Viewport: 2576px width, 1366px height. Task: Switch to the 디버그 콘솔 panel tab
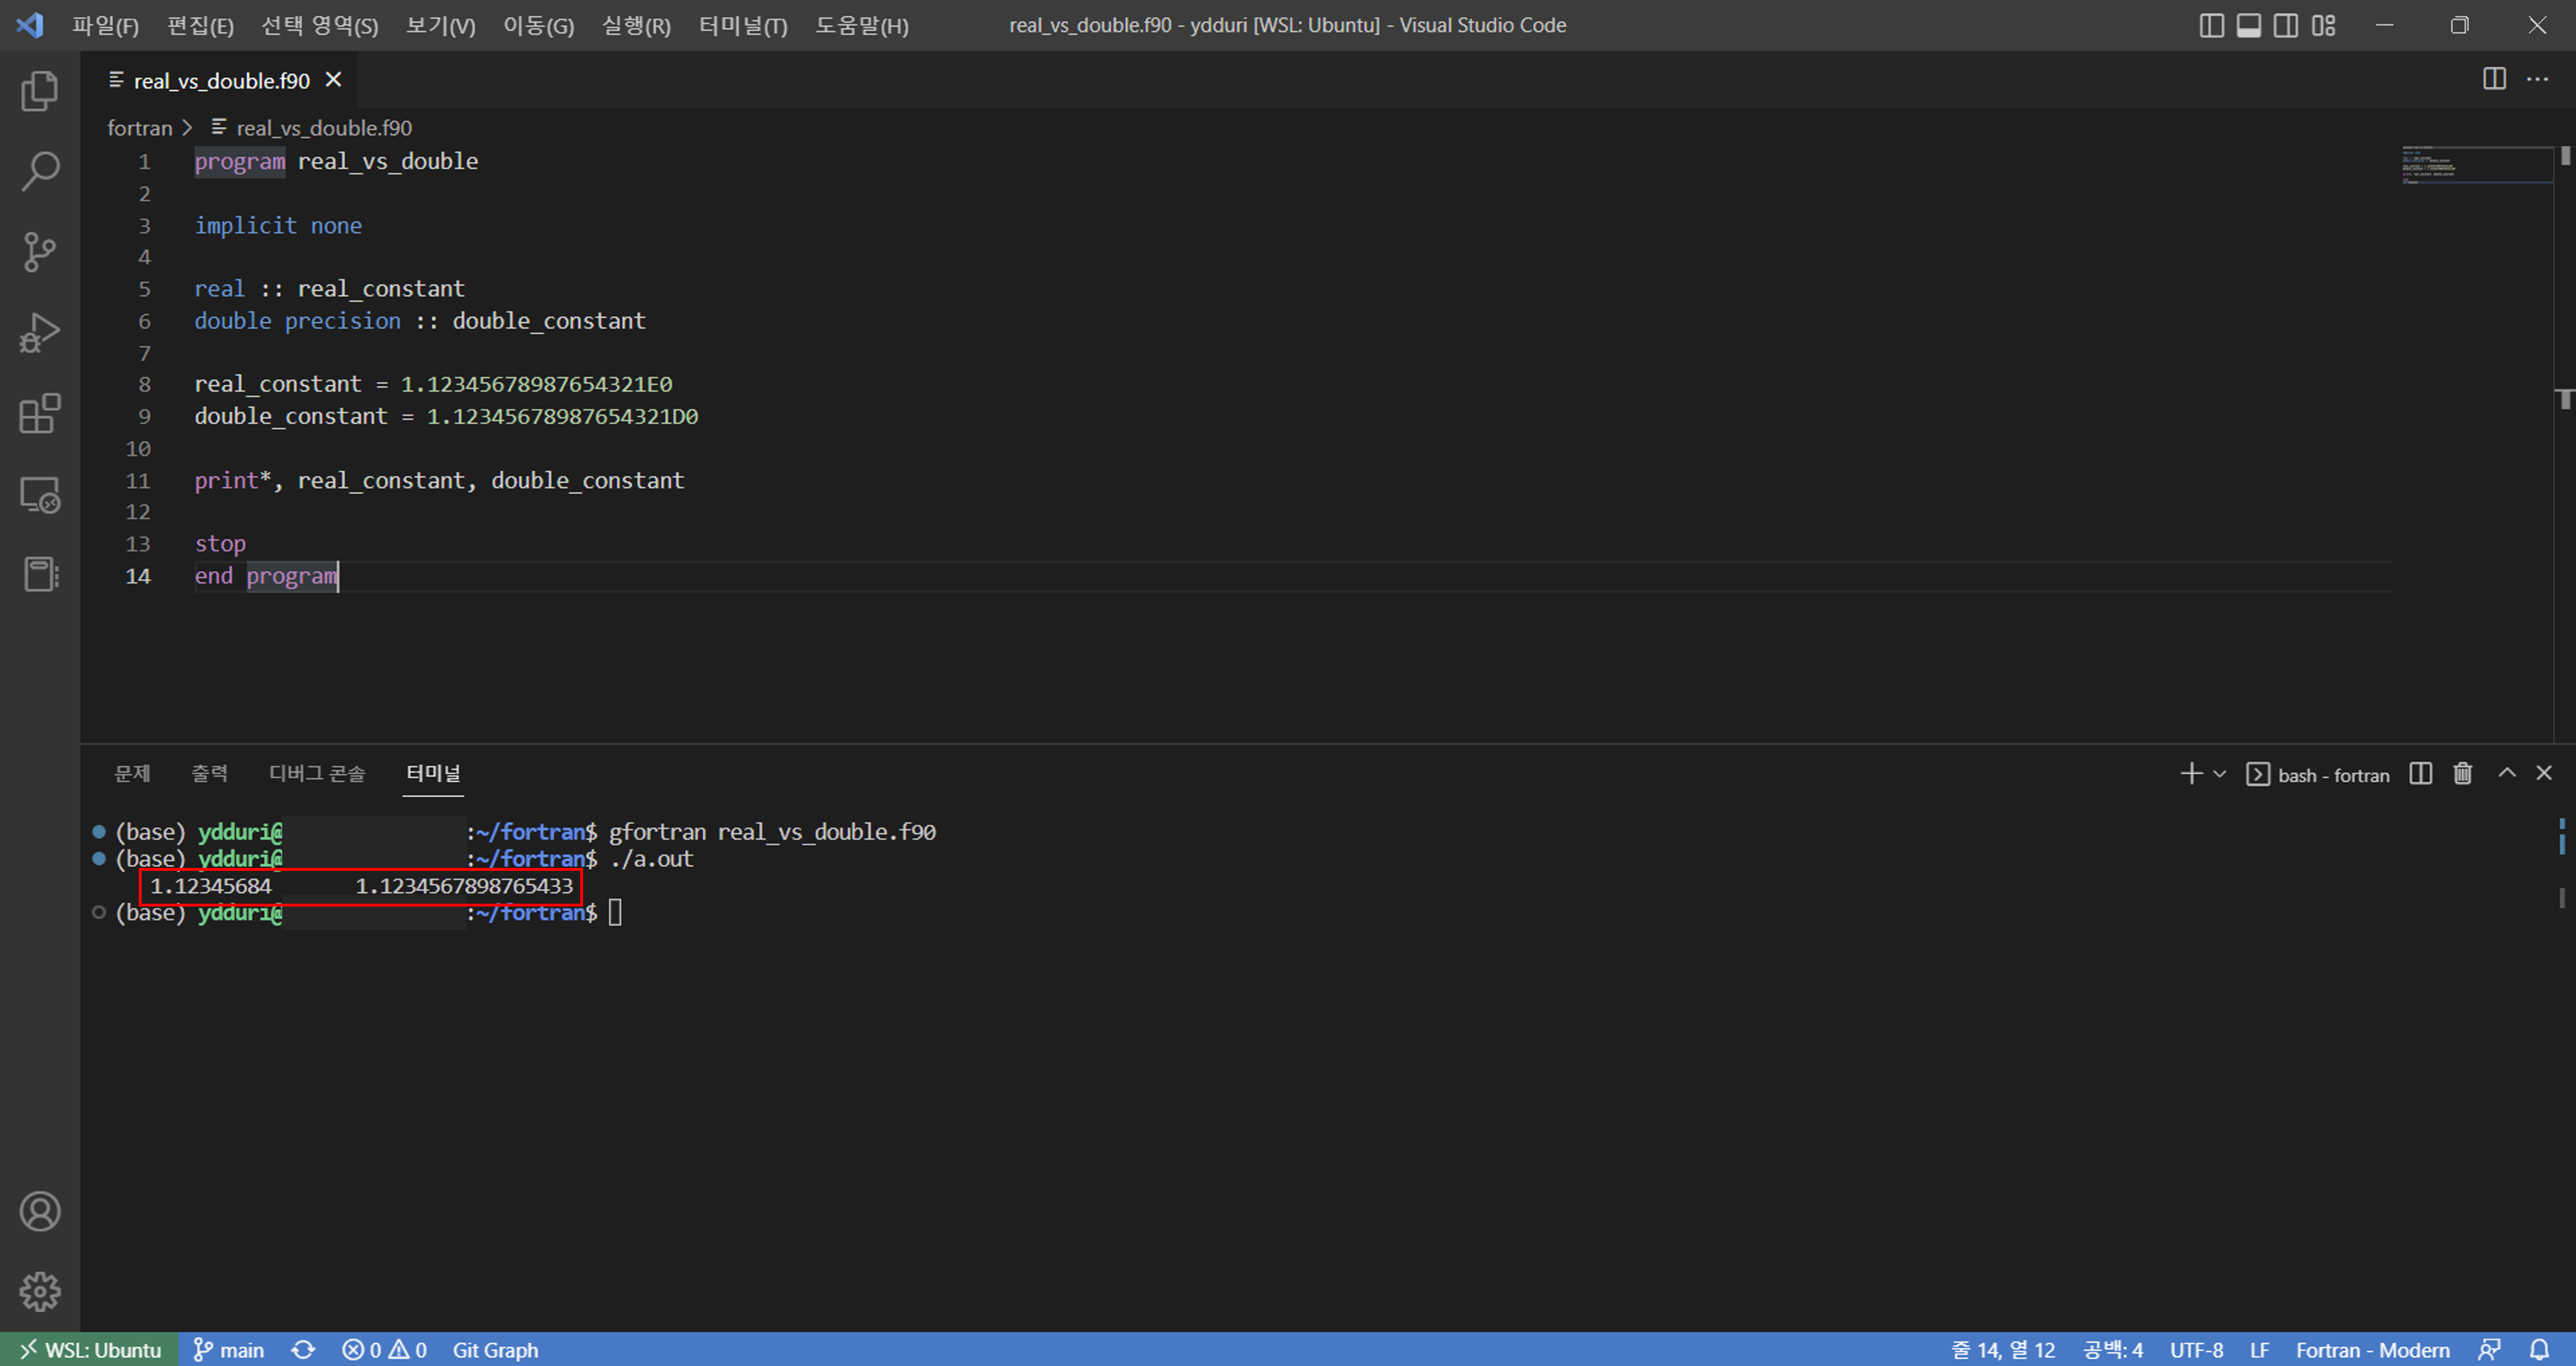coord(317,773)
